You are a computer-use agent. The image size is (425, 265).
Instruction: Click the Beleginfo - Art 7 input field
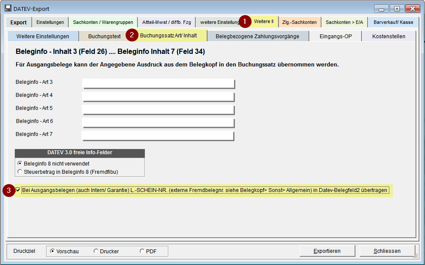pos(158,136)
